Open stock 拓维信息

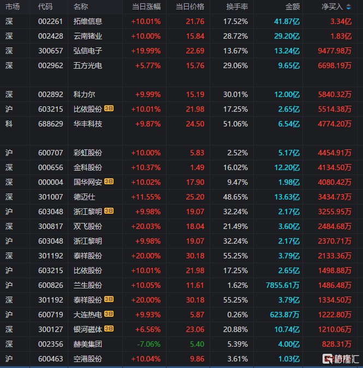click(x=88, y=22)
